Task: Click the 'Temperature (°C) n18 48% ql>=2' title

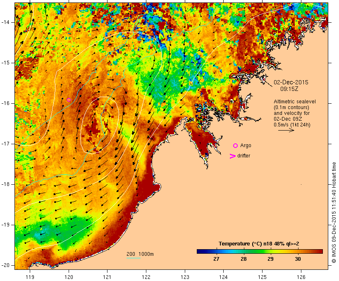Action: click(x=259, y=244)
